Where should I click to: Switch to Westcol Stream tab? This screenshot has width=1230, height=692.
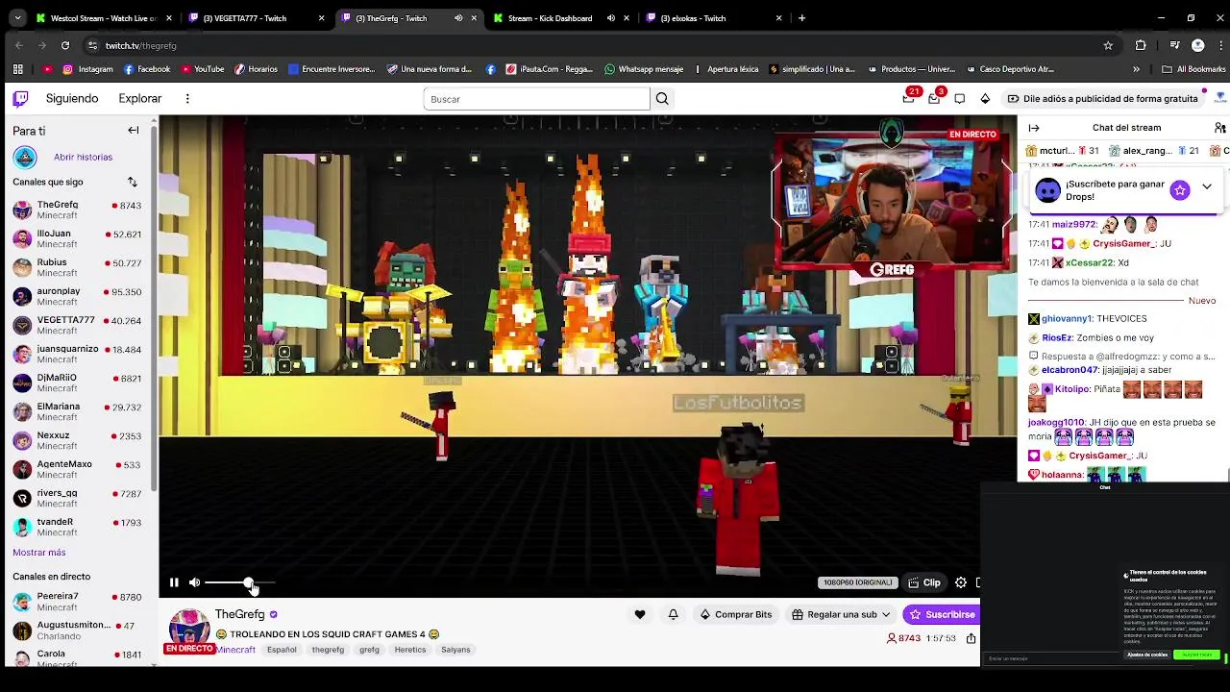[x=105, y=17]
